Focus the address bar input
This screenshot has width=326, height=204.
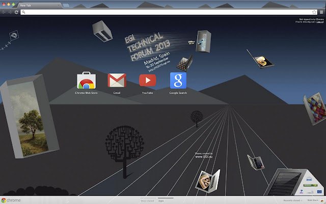click(x=169, y=12)
